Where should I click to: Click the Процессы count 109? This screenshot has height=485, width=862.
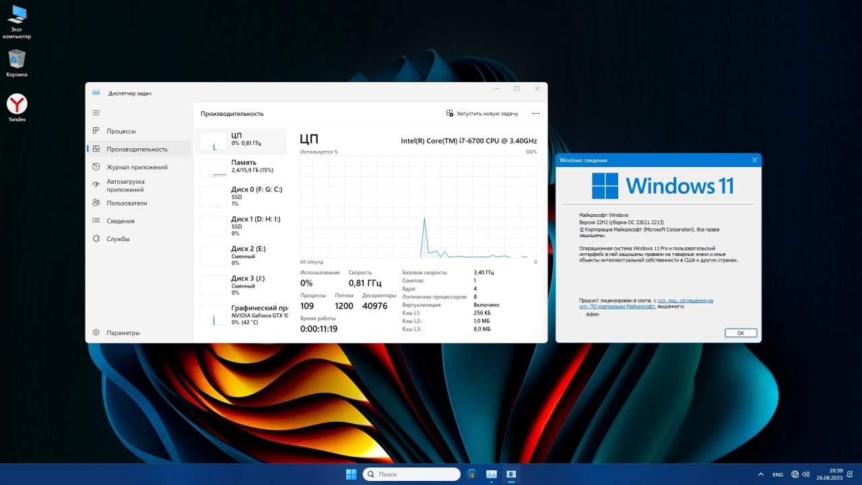pos(307,306)
